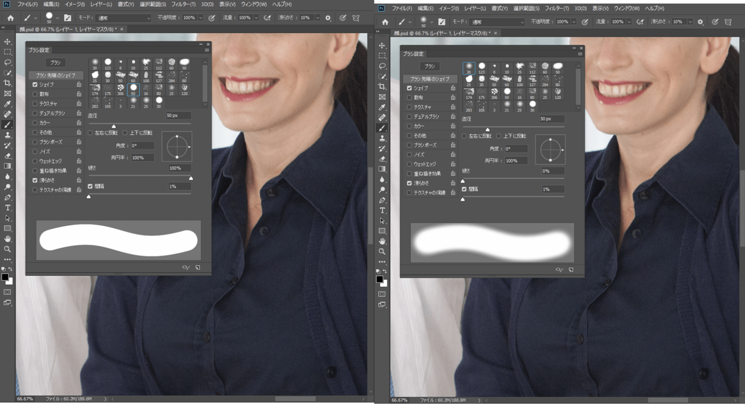Pick the Eraser tool in left window toolbar
The height and width of the screenshot is (405, 745).
[x=8, y=156]
